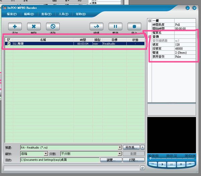
Task: Click the Delete X toolbar button
Action: (34, 26)
